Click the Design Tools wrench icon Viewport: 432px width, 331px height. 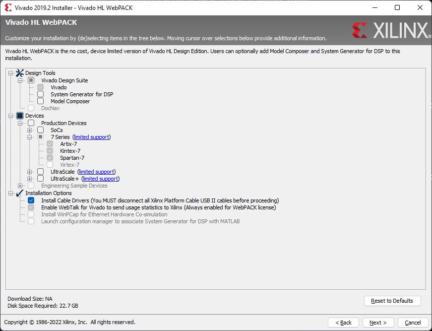coord(19,72)
